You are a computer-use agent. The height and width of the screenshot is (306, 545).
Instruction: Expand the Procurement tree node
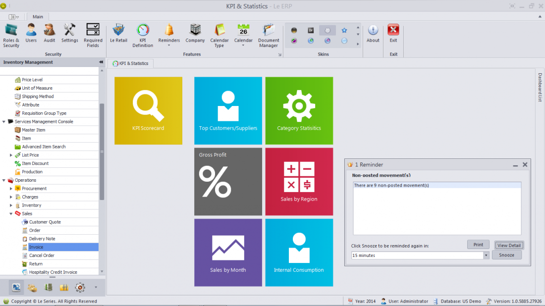click(x=11, y=189)
